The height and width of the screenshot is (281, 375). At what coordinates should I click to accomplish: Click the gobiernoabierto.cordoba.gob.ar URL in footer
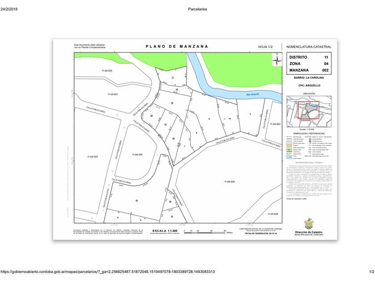[x=108, y=272]
